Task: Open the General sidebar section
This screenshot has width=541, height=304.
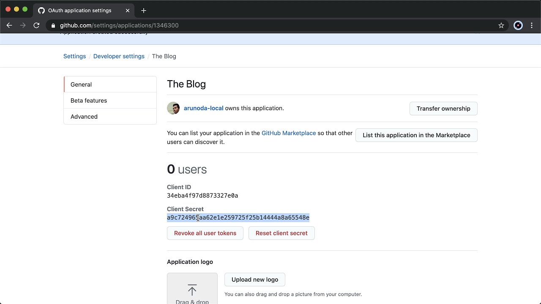Action: (x=110, y=84)
